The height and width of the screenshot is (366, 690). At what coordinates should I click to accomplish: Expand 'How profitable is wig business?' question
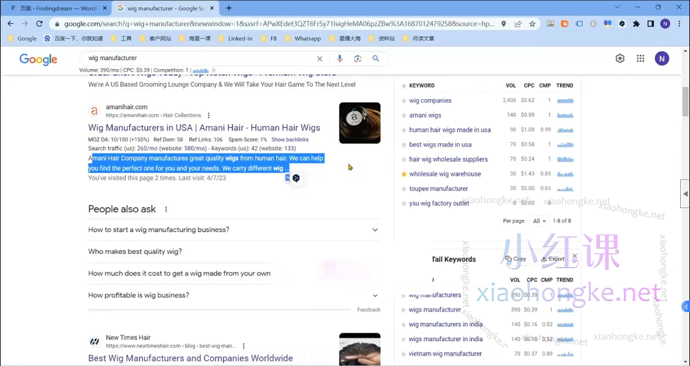(375, 296)
